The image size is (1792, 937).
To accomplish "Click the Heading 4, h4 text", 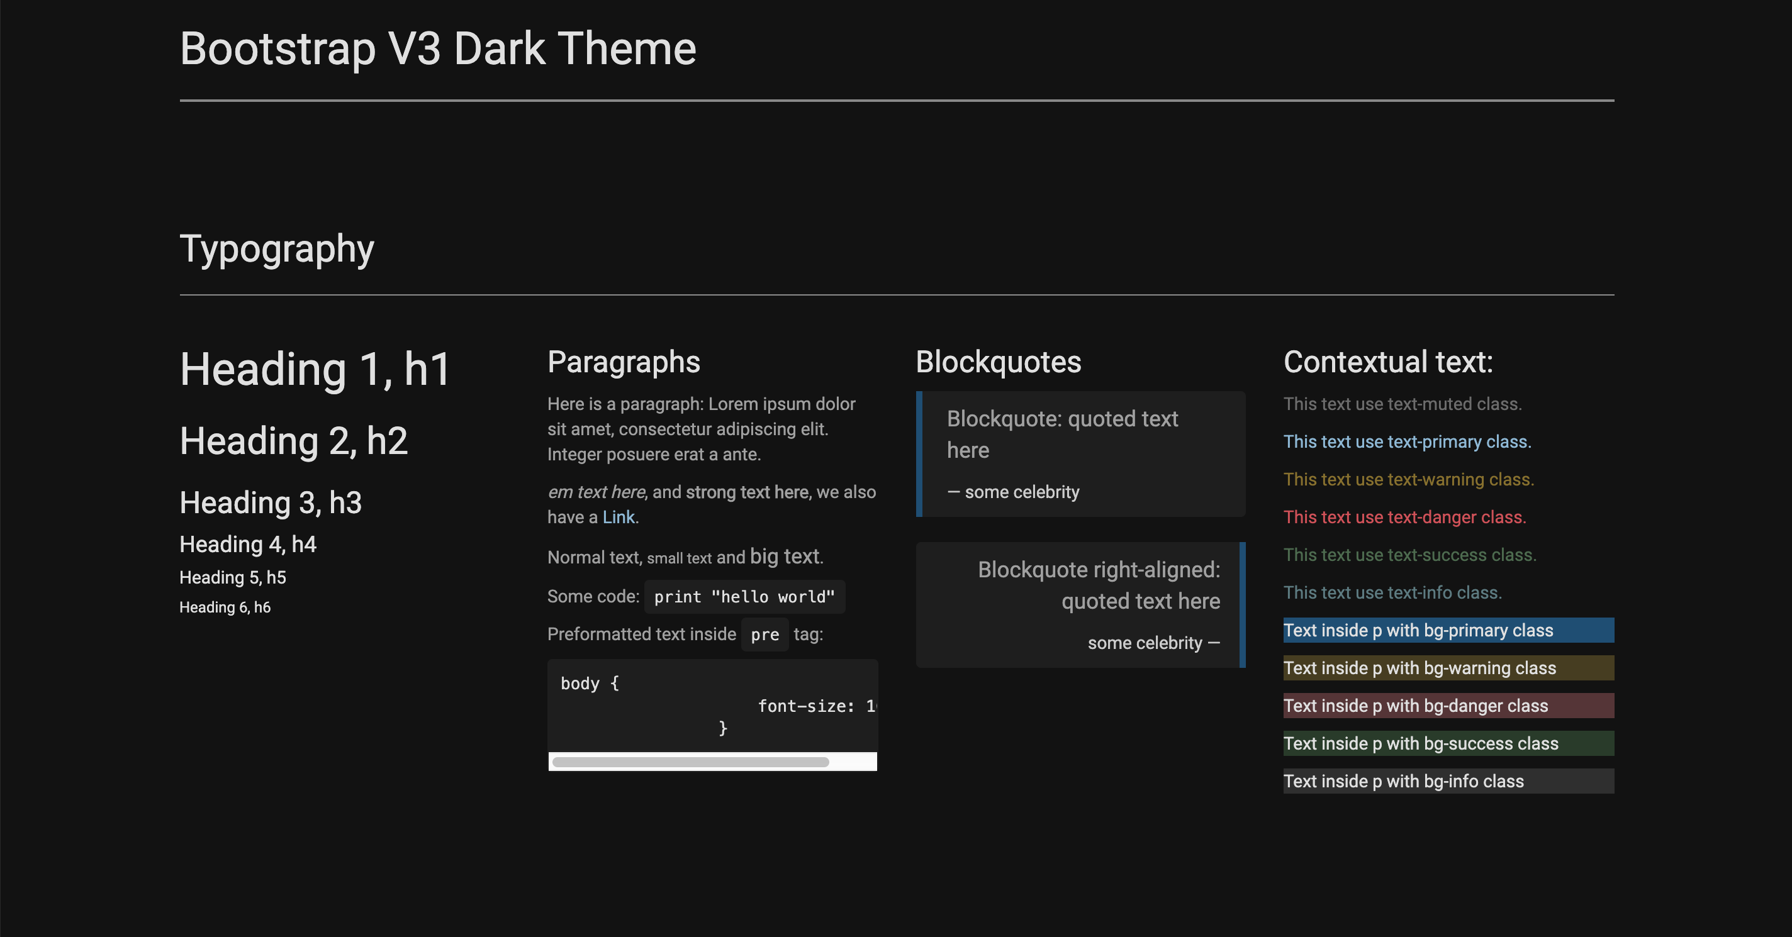I will [248, 544].
